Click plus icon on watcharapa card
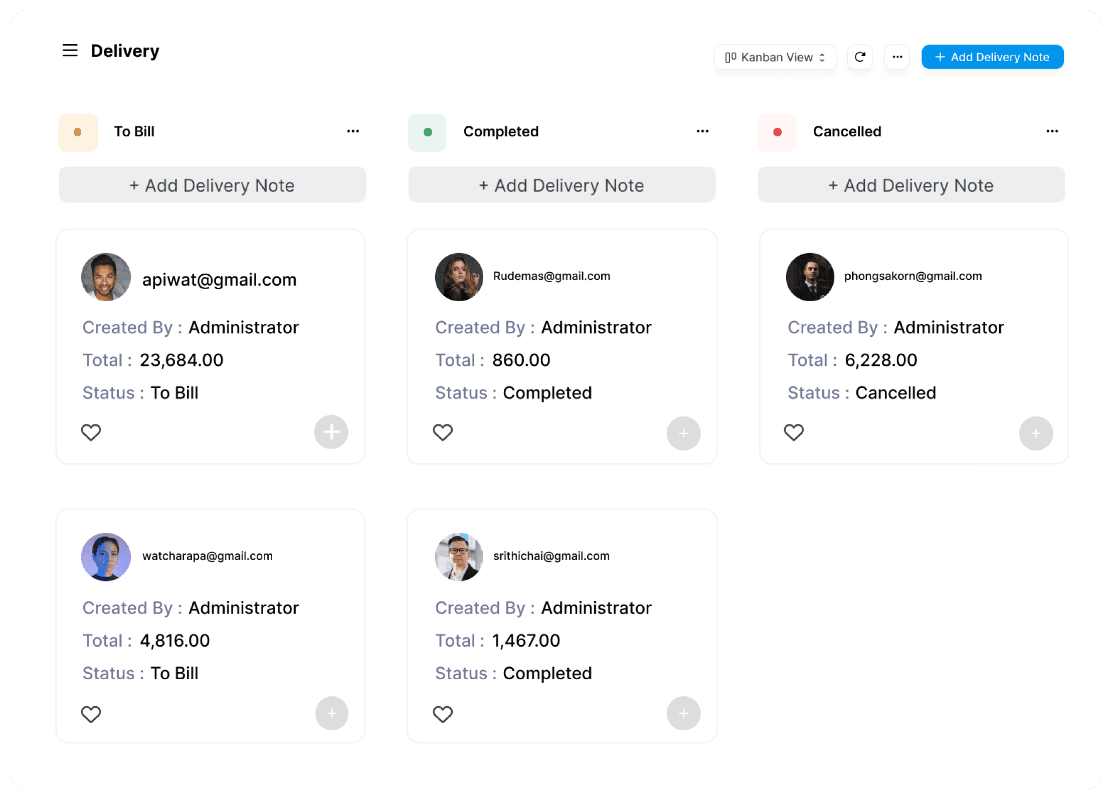The image size is (1113, 800). (331, 713)
